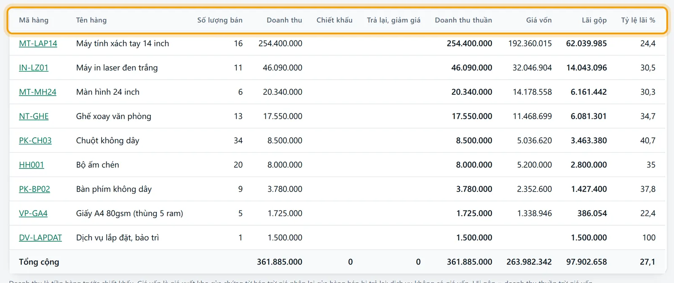Click gross profit value 14.043.096
The image size is (674, 283).
tap(586, 68)
